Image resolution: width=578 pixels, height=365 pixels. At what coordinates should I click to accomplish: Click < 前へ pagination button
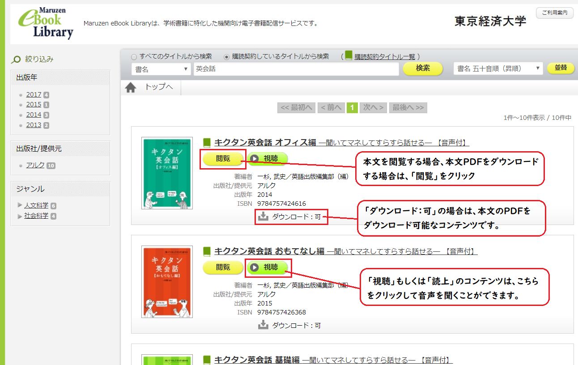tap(331, 108)
